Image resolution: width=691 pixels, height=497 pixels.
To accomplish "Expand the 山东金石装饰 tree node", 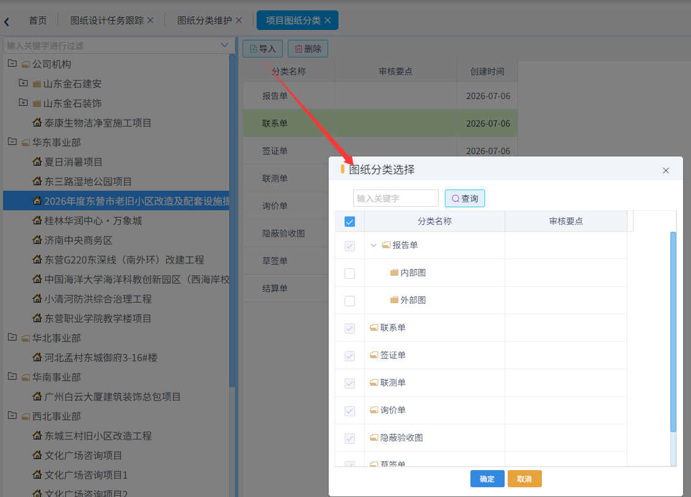I will click(23, 102).
